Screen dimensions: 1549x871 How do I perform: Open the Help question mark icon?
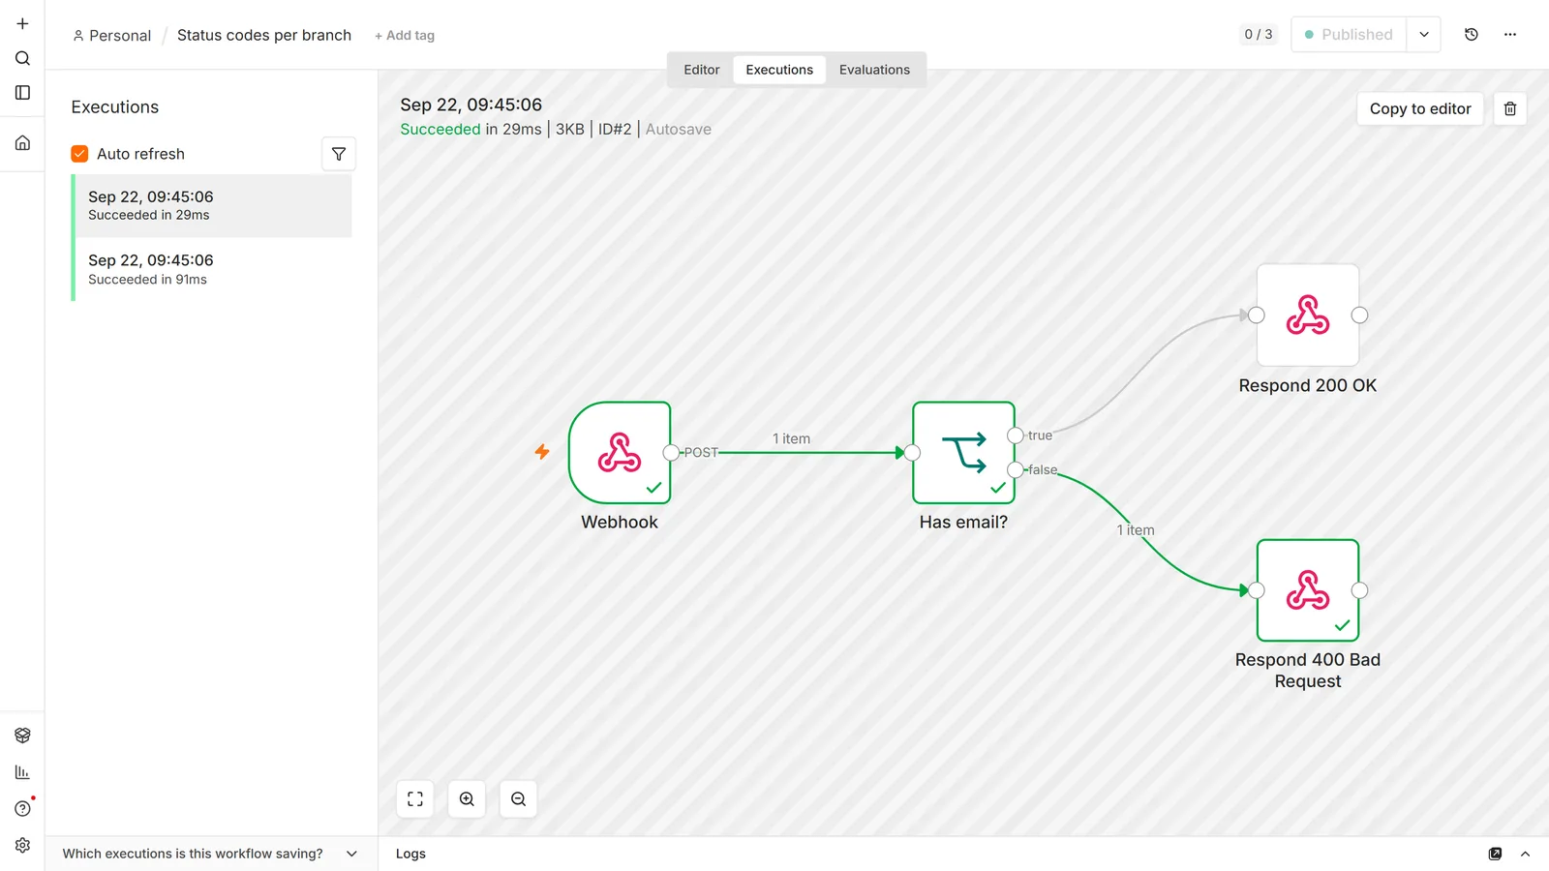(x=22, y=809)
